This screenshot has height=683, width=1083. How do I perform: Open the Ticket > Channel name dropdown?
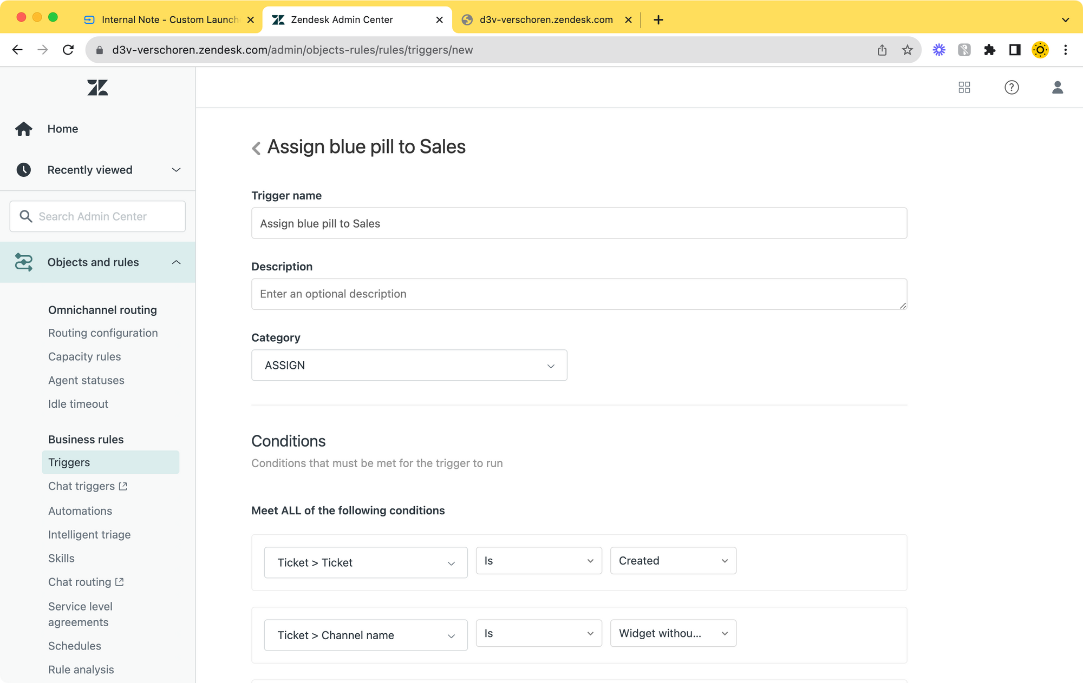[x=366, y=635]
